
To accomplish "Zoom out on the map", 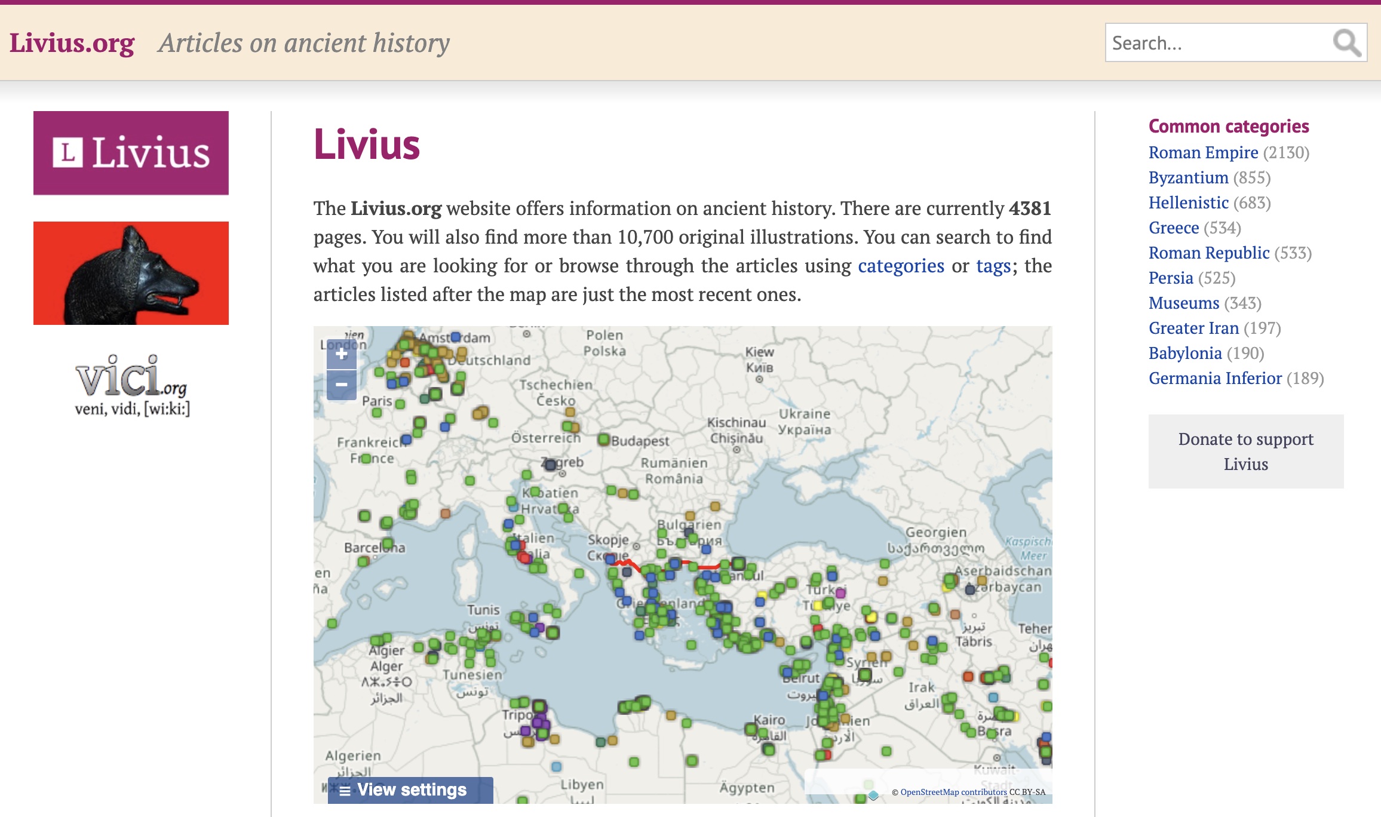I will click(342, 385).
